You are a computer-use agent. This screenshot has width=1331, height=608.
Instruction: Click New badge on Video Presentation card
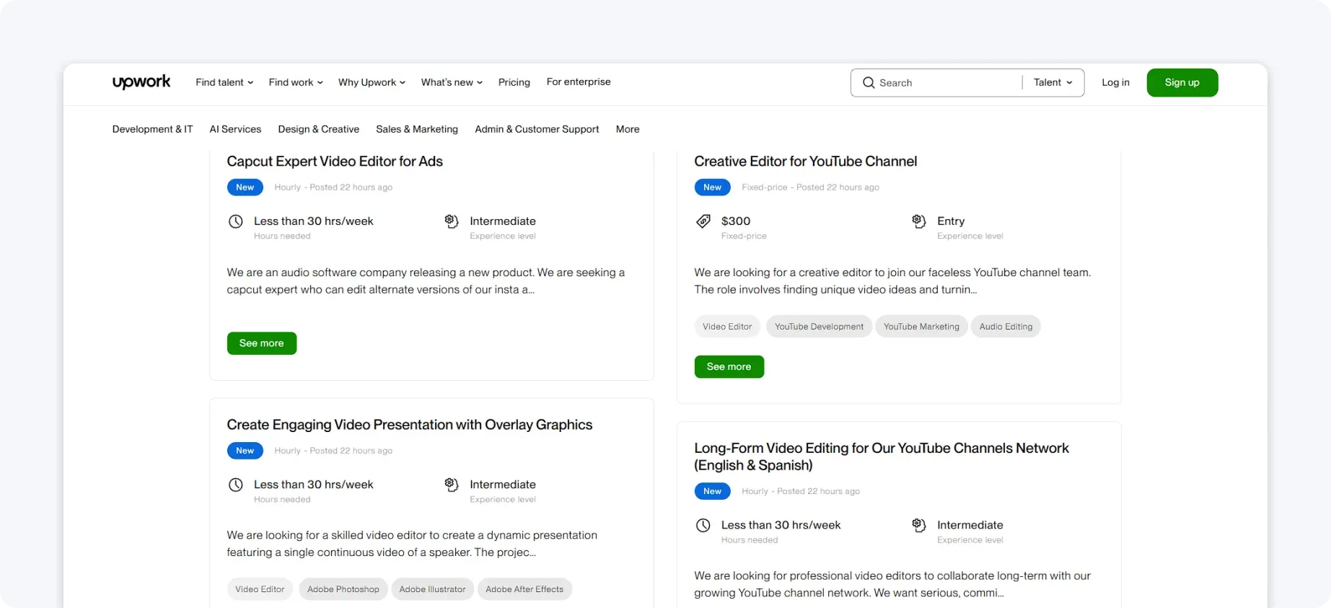(245, 451)
